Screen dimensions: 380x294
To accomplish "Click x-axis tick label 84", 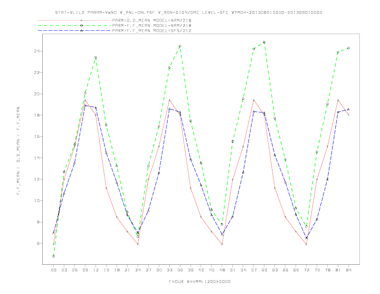I will [349, 270].
